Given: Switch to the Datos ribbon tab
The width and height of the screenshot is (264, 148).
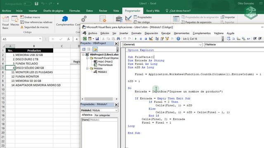Looking at the screenshot, I should point(90,11).
